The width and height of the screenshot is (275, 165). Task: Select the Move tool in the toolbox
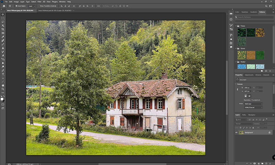coord(3,14)
